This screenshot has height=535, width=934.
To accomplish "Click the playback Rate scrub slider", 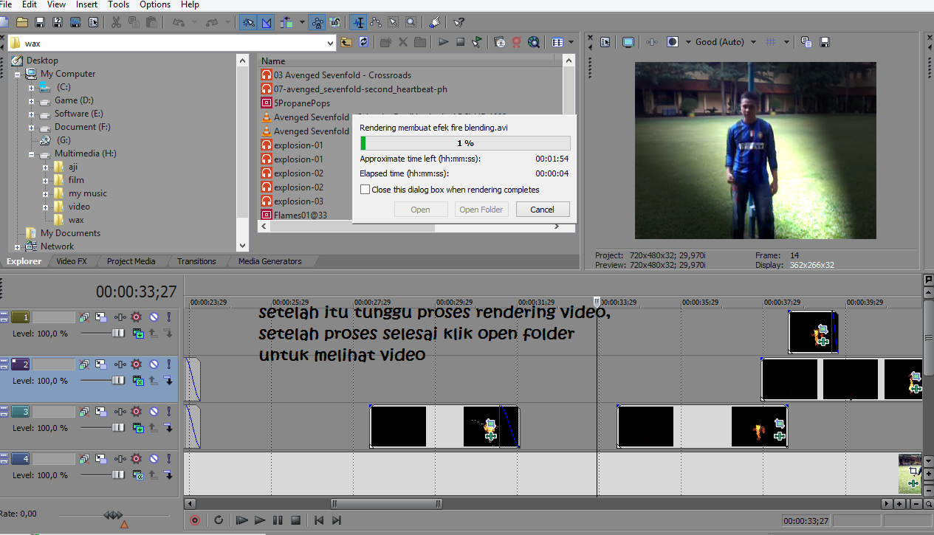I will pos(113,515).
